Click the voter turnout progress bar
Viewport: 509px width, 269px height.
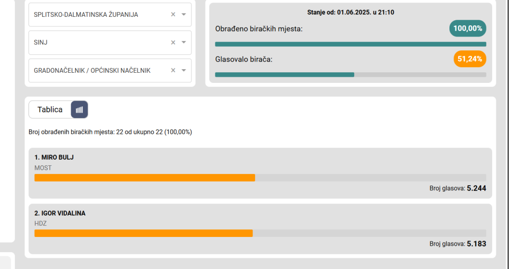[351, 75]
